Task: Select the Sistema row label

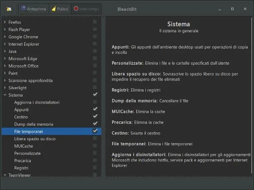Action: [15, 95]
